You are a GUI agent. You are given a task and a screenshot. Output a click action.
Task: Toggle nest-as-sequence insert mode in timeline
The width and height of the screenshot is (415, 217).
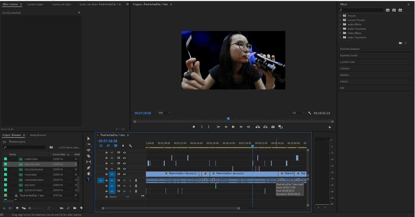pos(101,146)
